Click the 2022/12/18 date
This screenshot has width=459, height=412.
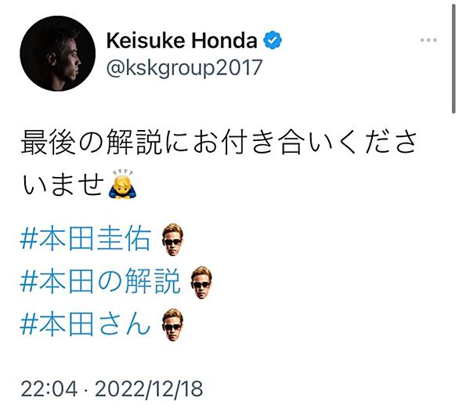tap(149, 389)
